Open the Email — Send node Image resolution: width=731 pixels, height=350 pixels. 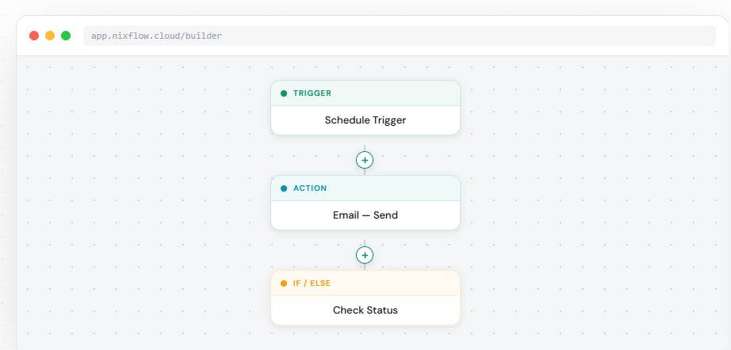click(x=365, y=215)
